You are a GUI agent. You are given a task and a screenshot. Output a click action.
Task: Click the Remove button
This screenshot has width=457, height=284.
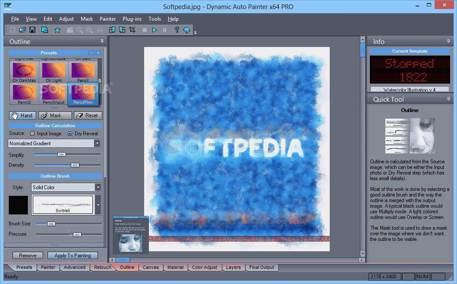point(28,255)
